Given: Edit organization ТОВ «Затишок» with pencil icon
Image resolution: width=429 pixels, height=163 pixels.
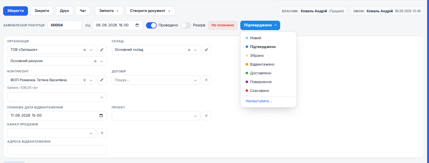Looking at the screenshot, I should (x=102, y=50).
